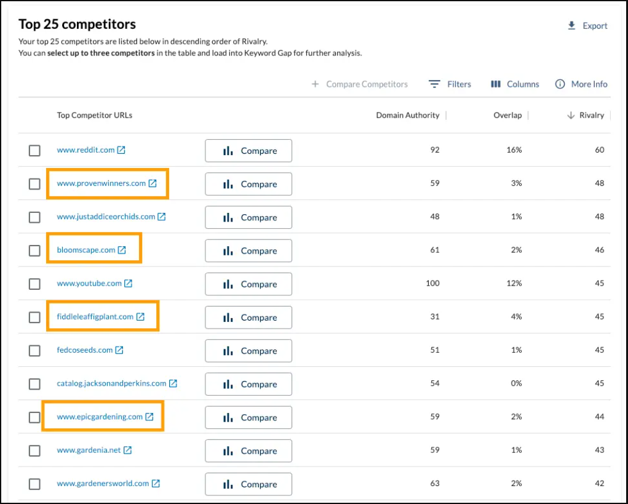This screenshot has height=504, width=628.
Task: Click the 16% overlap value for reddit.com
Action: click(514, 150)
